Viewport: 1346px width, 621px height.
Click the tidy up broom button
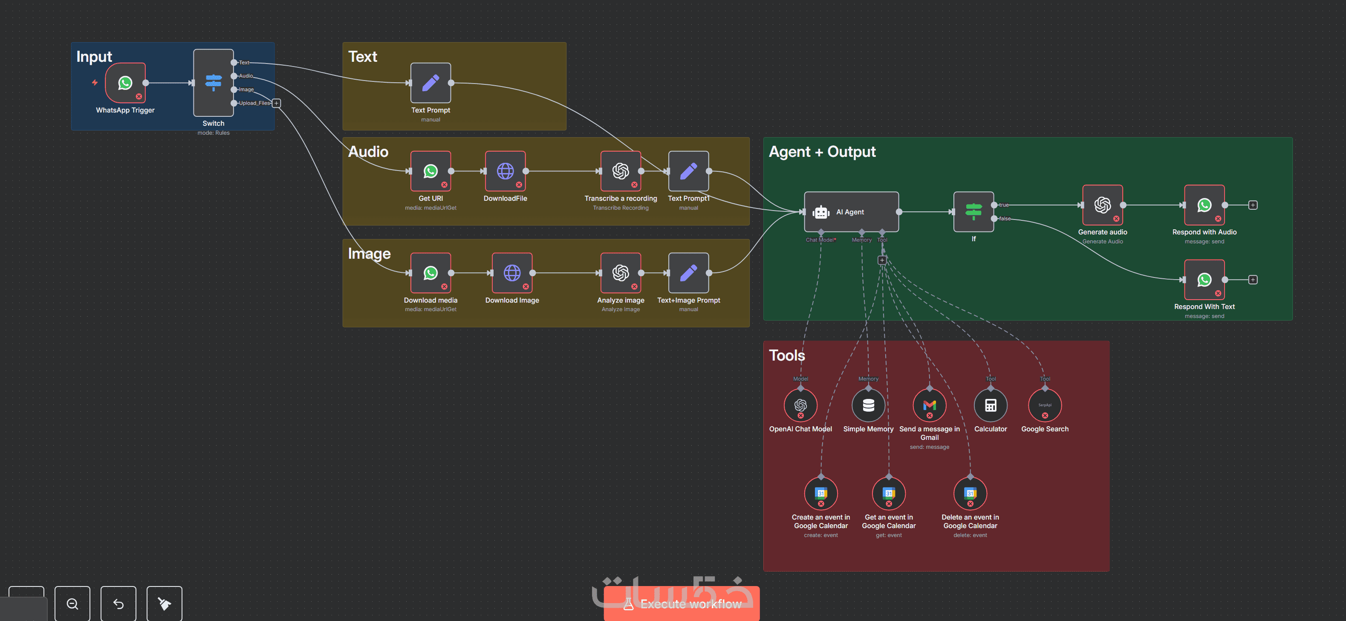(x=164, y=604)
